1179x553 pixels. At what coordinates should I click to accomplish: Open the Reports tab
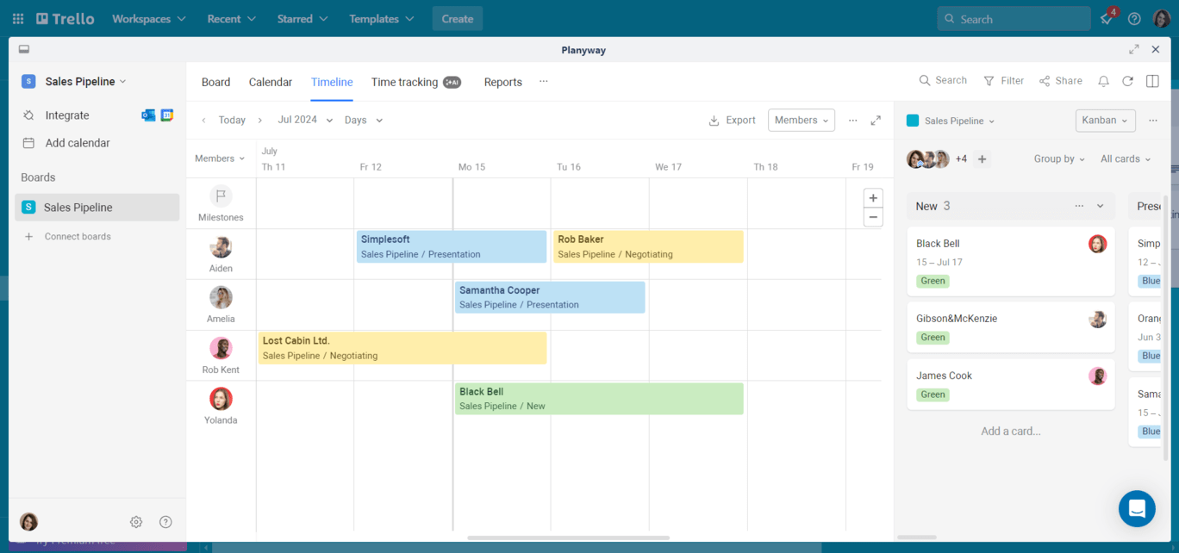click(x=502, y=83)
